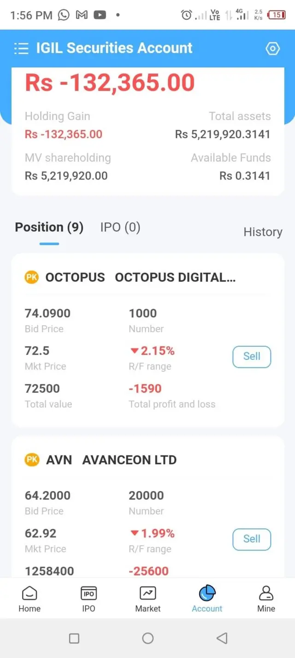Tap the Home icon in bottom navigation
This screenshot has height=658, width=295.
(x=29, y=593)
